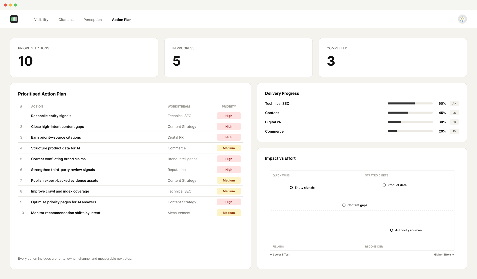Open the Priority Actions card

coord(84,57)
